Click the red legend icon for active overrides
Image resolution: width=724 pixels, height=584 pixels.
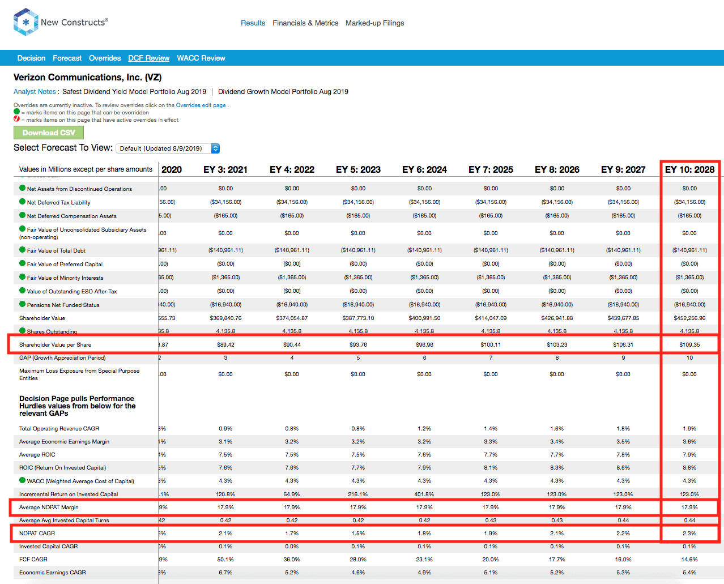[17, 119]
